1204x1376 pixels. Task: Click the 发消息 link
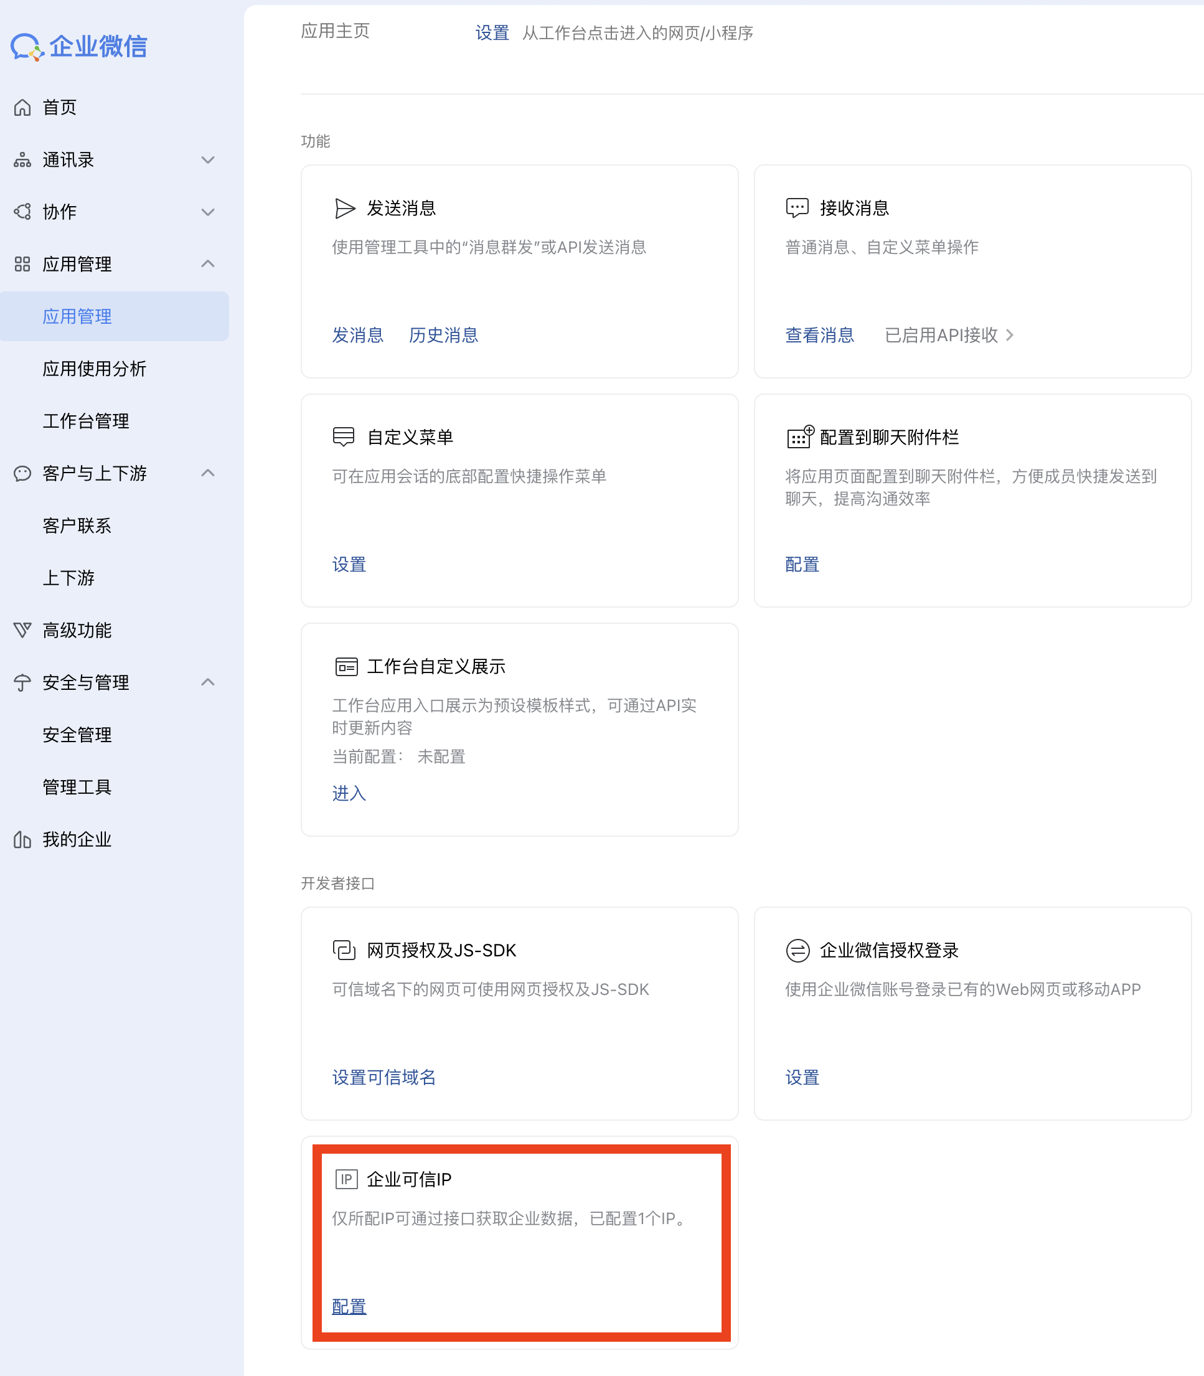click(x=357, y=335)
